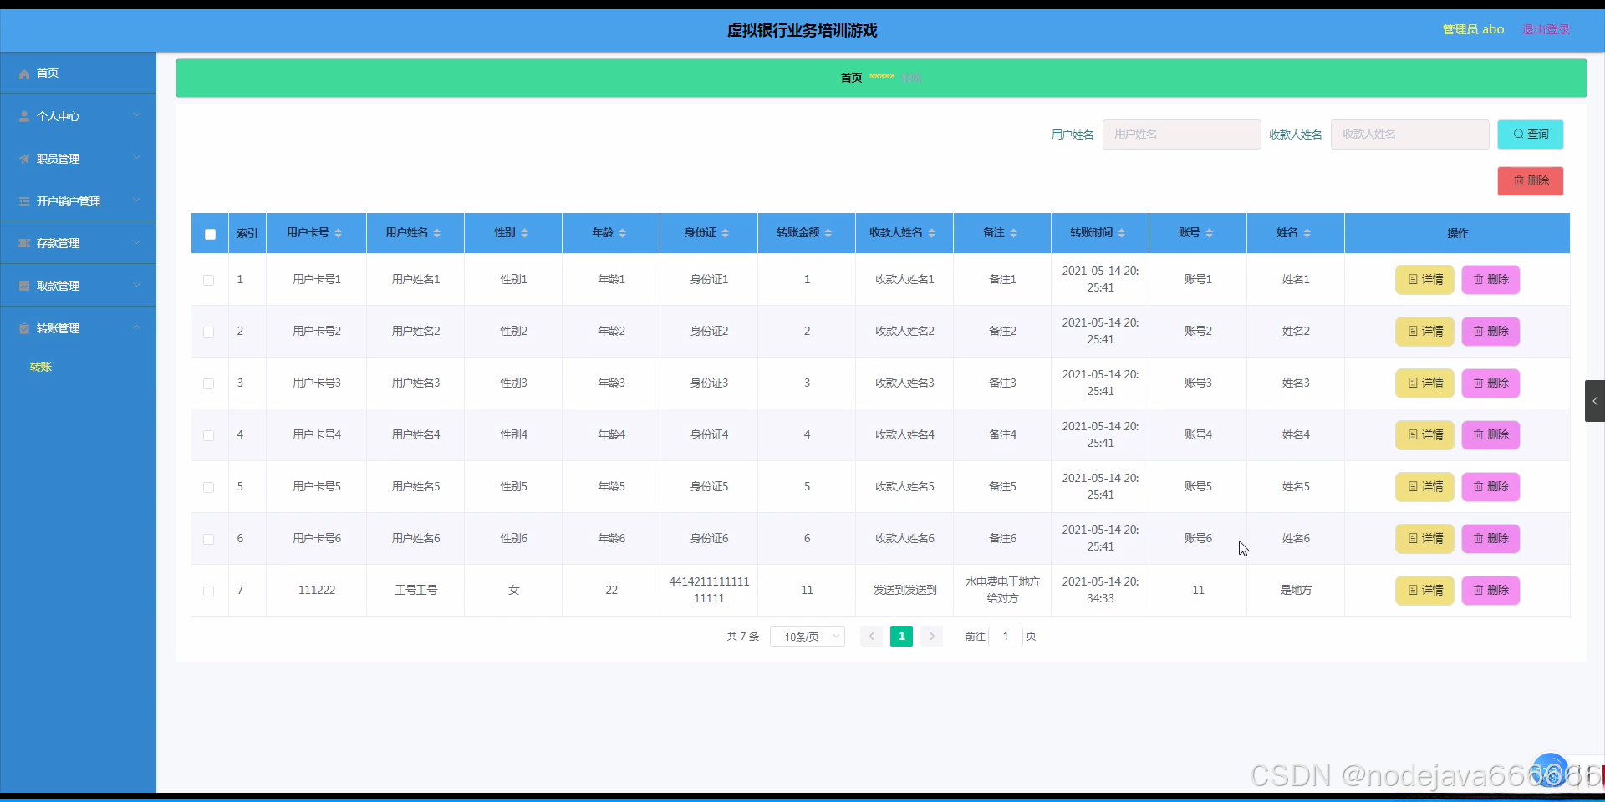Sort by 性别 column arrows
Viewport: 1605px width, 802px height.
524,233
